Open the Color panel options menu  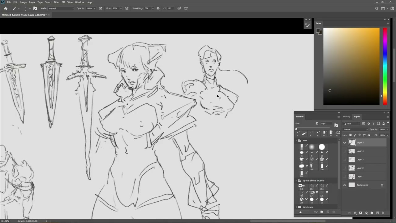coord(388,23)
